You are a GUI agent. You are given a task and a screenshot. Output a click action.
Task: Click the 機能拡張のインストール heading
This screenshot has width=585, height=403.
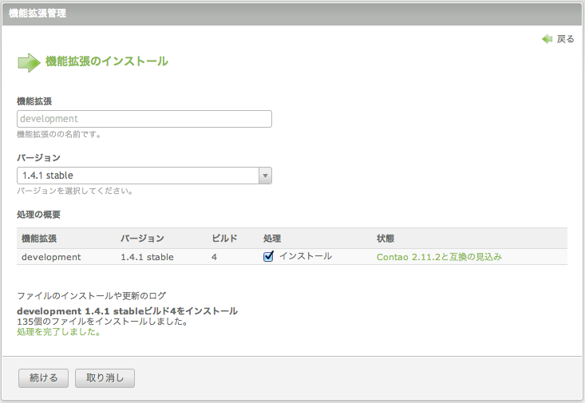coord(107,61)
